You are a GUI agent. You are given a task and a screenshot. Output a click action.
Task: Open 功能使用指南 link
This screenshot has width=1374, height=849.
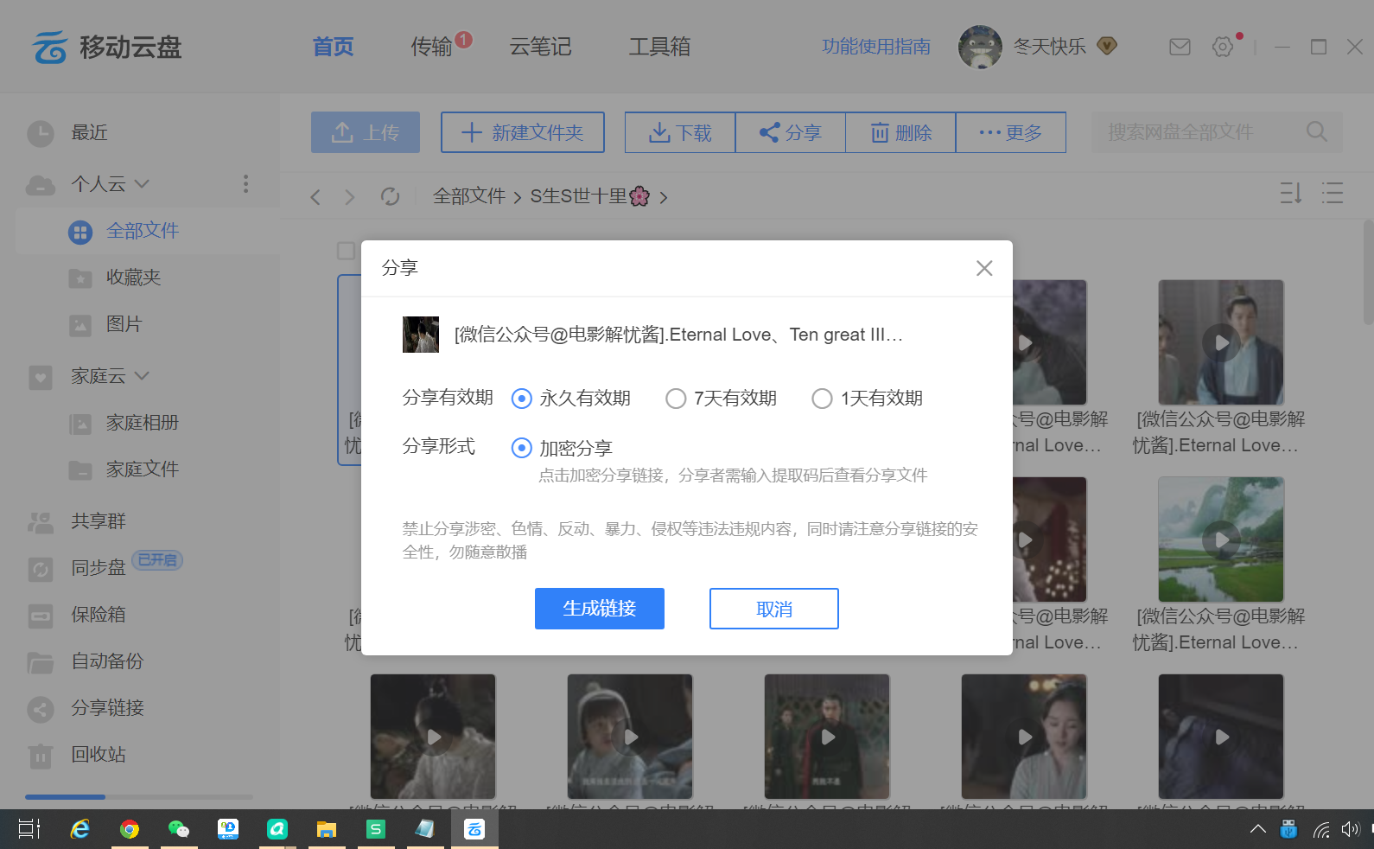point(876,47)
